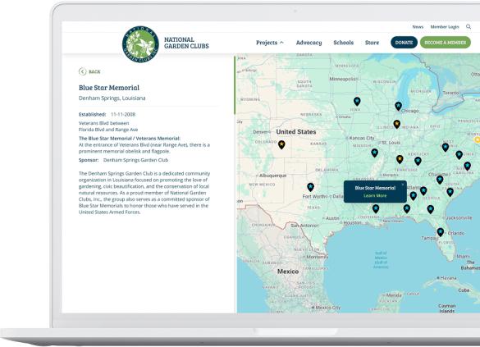Open the Schools menu item
This screenshot has width=480, height=347.
coord(344,43)
